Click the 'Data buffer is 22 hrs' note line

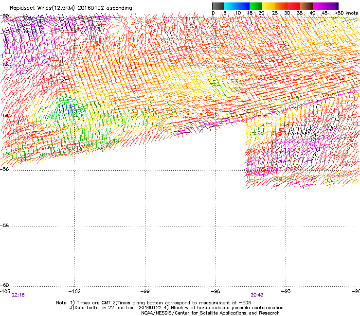click(176, 308)
